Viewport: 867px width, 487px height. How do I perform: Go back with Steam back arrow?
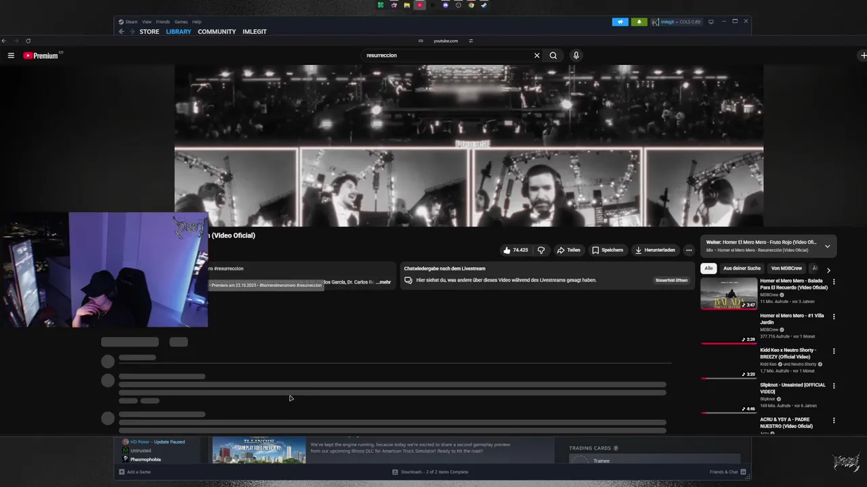point(121,32)
